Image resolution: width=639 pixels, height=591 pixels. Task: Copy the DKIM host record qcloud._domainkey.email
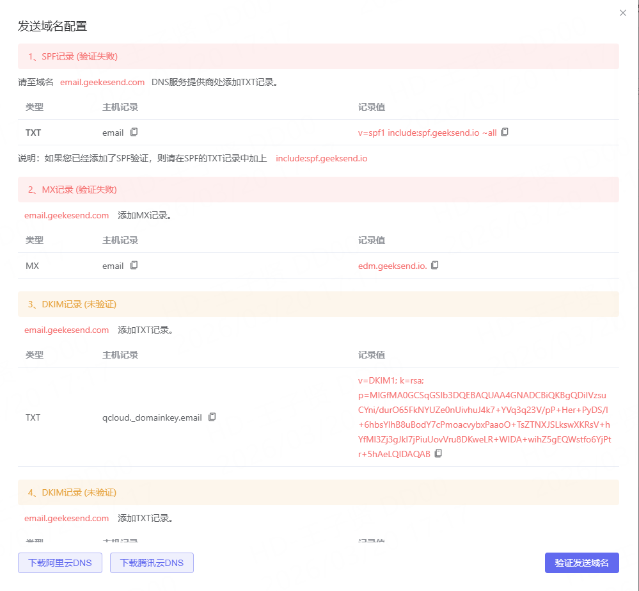click(211, 417)
